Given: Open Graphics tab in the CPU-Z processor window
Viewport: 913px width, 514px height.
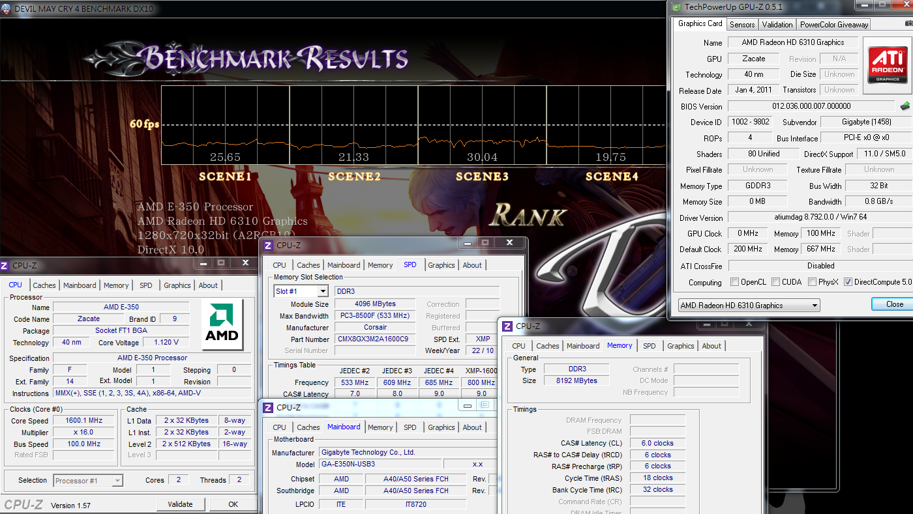Looking at the screenshot, I should [x=177, y=285].
